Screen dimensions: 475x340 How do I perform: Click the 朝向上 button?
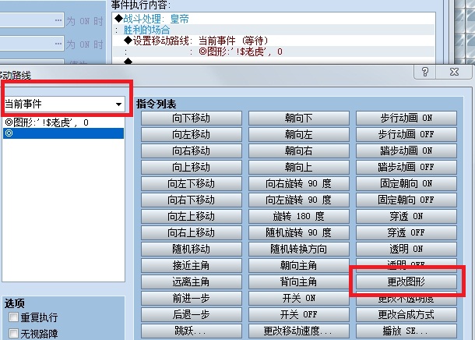(299, 167)
